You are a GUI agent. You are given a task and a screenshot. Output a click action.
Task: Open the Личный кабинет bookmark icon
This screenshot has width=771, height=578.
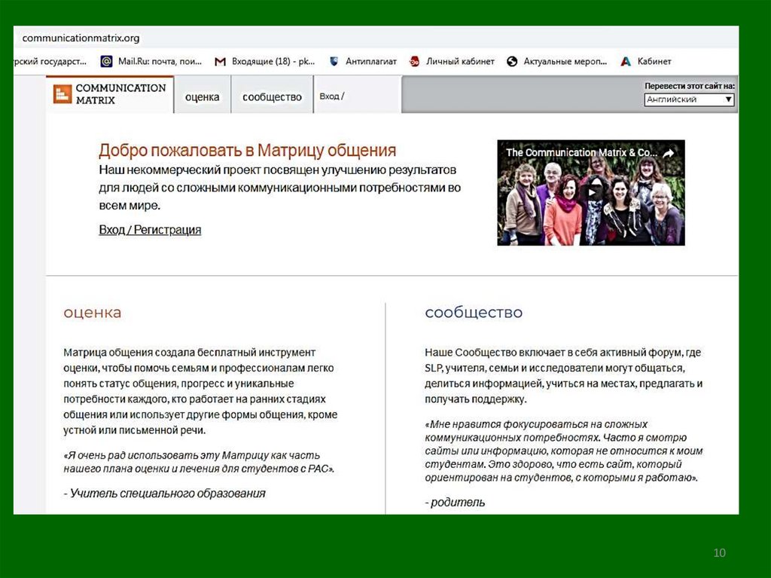(x=415, y=62)
